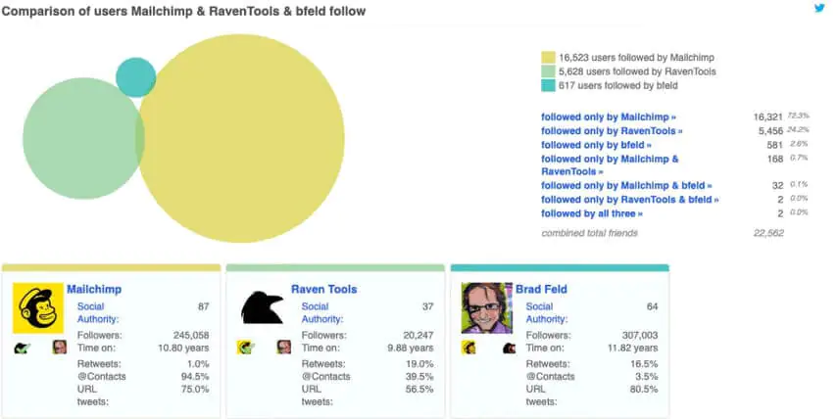Image resolution: width=838 pixels, height=419 pixels.
Task: Click small Mailchimp icon in Brad Feld card
Action: point(469,348)
